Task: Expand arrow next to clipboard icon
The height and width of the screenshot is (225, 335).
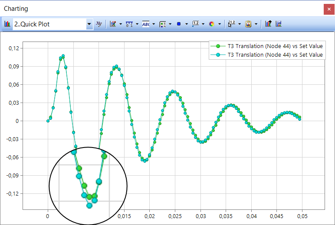Action: (256, 24)
